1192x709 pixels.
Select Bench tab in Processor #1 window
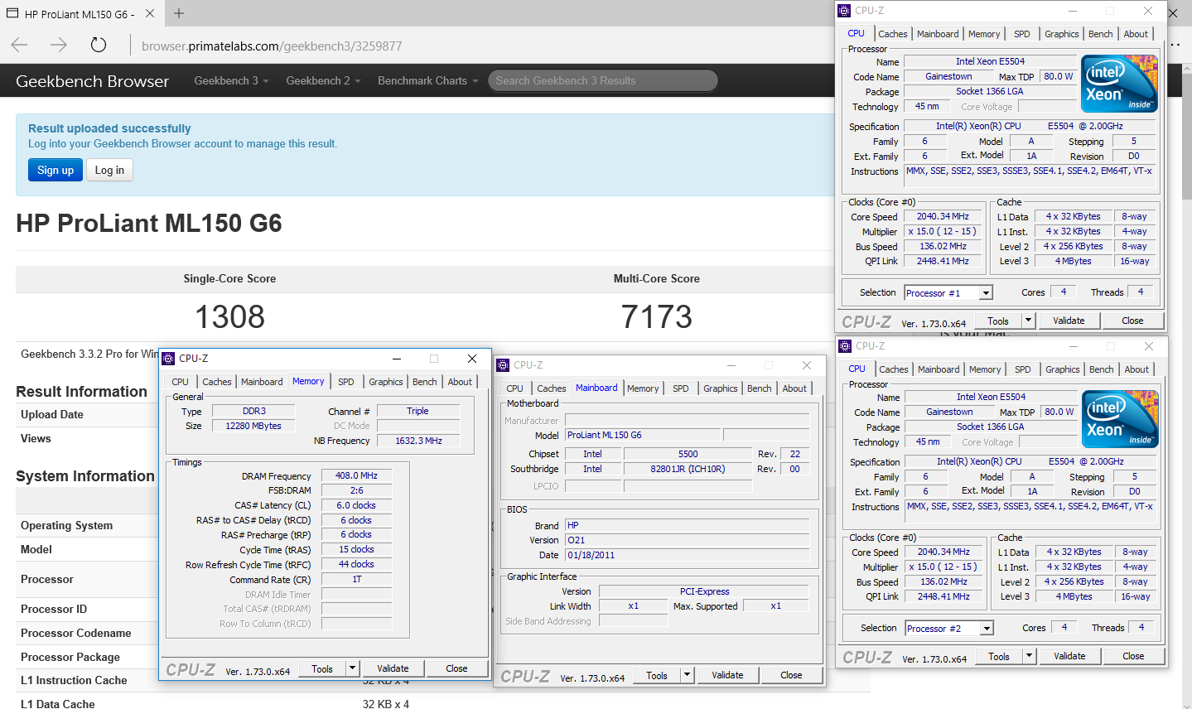(x=1101, y=34)
